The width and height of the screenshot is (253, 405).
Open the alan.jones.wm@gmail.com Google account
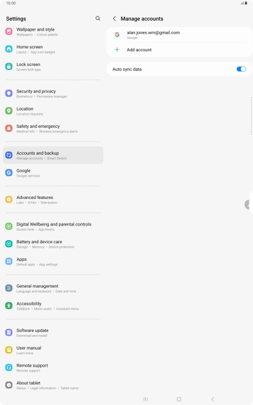pyautogui.click(x=179, y=35)
